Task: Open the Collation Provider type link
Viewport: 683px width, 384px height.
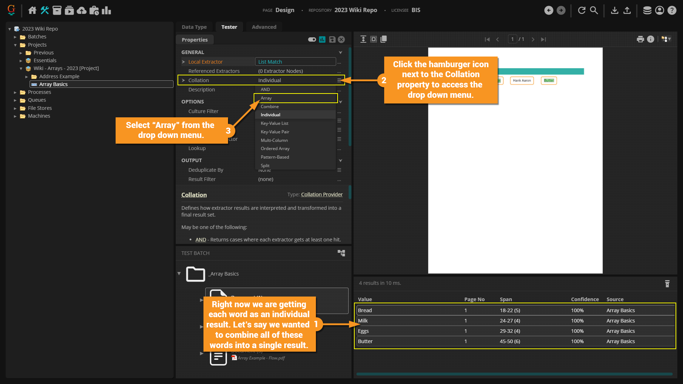Action: click(x=322, y=194)
